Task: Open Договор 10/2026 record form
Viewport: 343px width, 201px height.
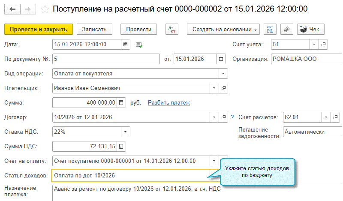Action: click(223, 117)
